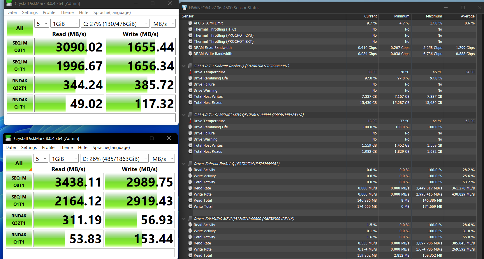Click the Maximum column header in HWiNFO
This screenshot has height=259, width=484.
427,16
